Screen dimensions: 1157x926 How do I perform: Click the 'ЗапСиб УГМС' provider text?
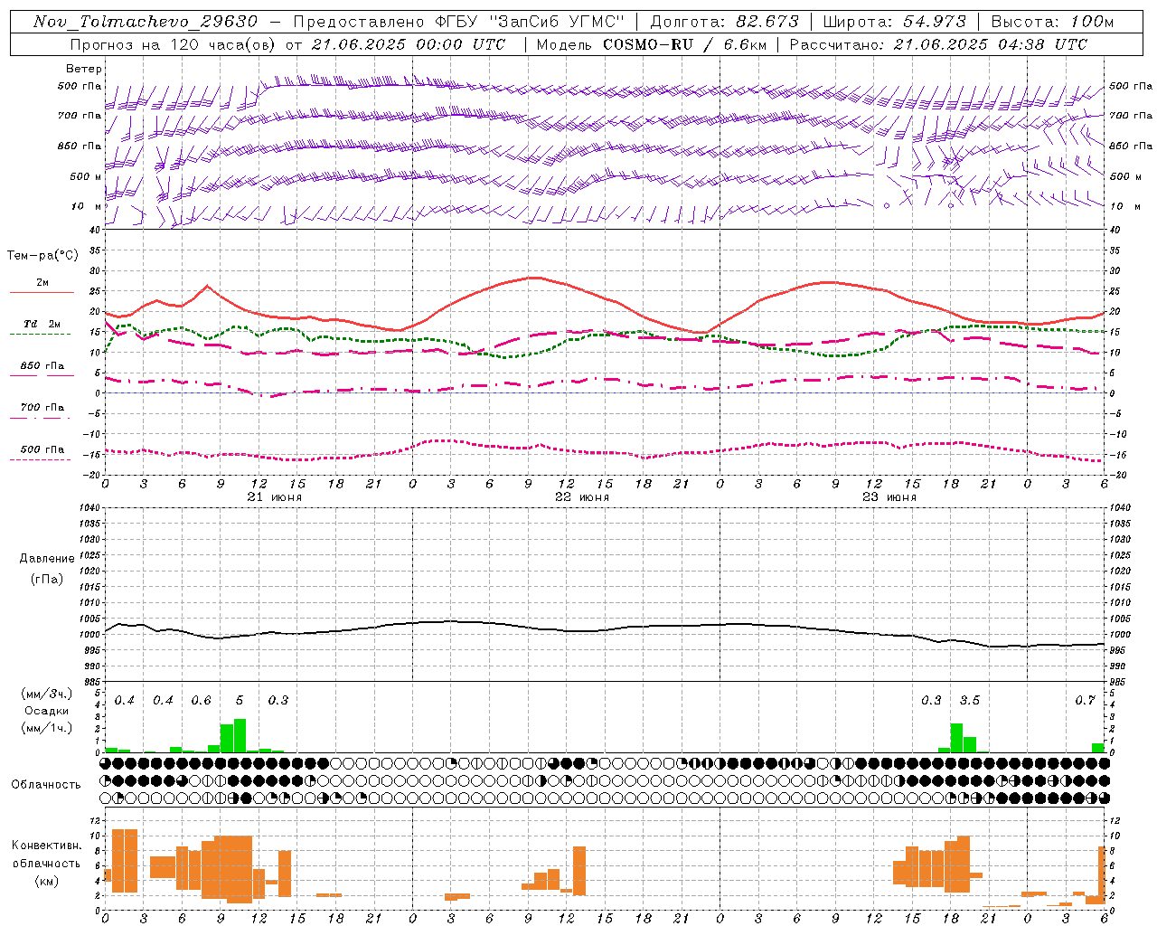point(559,22)
